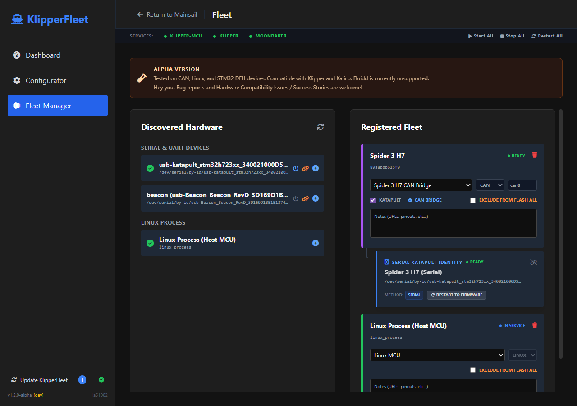Open the CAN method dropdown

[x=490, y=185]
